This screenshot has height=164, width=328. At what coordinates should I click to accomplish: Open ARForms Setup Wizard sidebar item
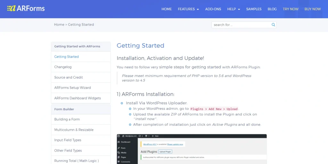[81, 88]
